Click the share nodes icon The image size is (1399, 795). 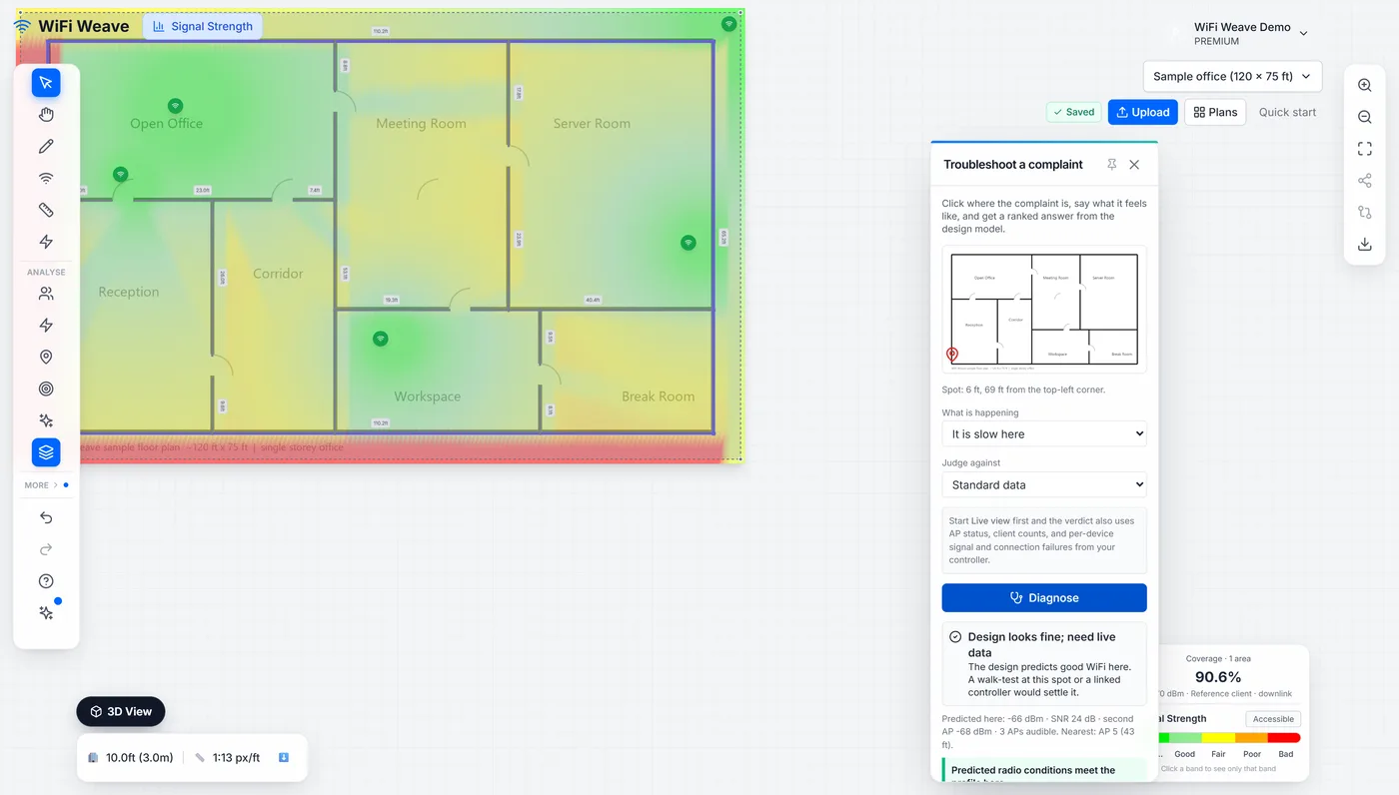1365,181
